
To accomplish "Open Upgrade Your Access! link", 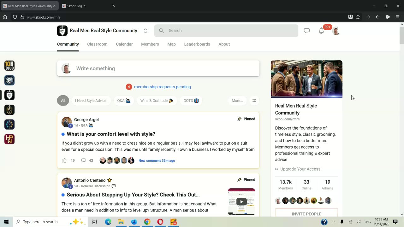I will pyautogui.click(x=301, y=169).
